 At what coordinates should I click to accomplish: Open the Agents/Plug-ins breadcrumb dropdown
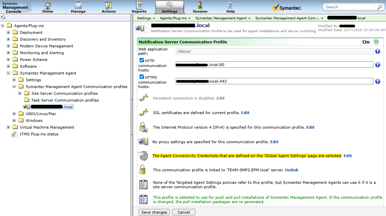pos(175,18)
